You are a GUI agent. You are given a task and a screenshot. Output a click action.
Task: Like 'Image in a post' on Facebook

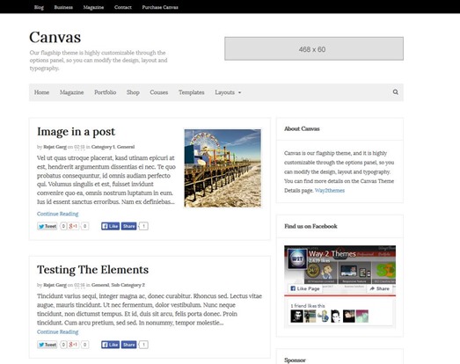(x=110, y=226)
